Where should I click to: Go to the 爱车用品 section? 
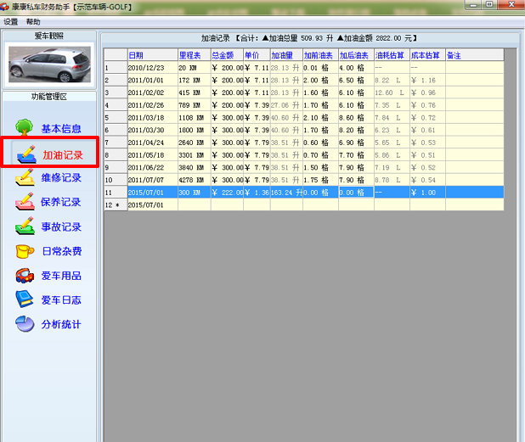click(x=61, y=276)
